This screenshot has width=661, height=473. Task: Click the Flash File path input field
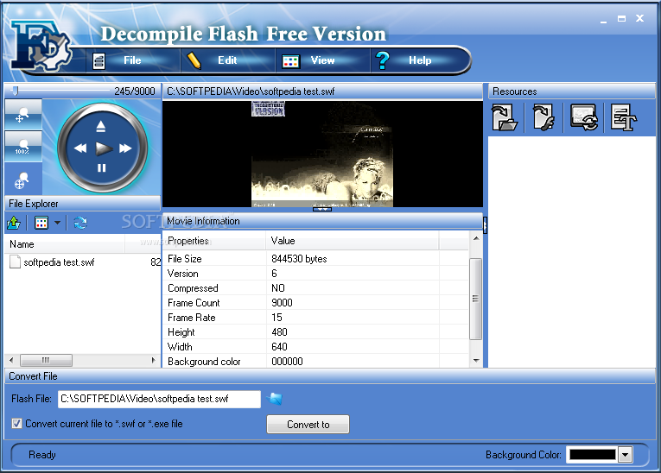[159, 399]
